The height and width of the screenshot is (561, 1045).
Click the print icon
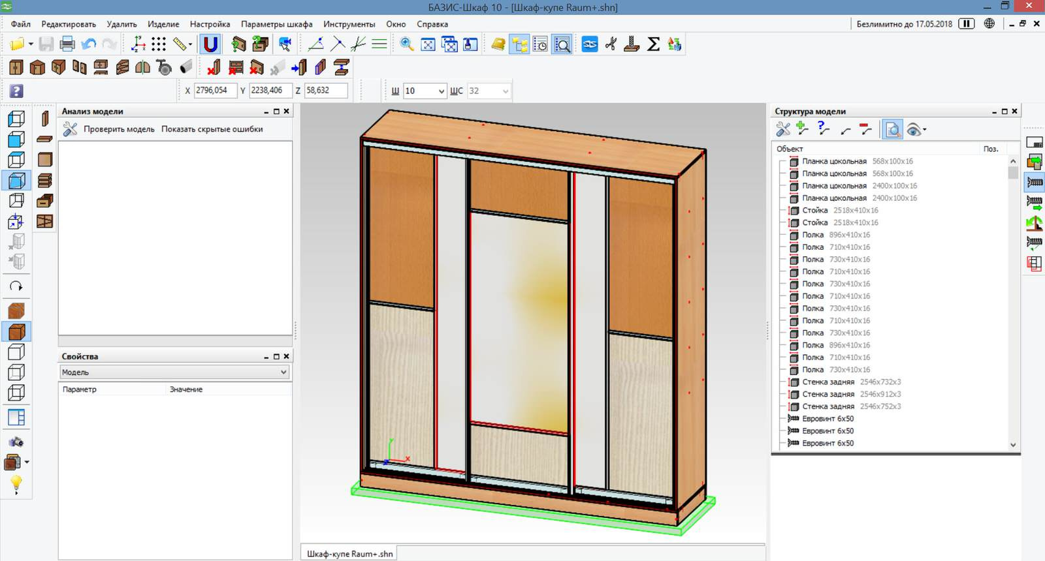point(67,44)
